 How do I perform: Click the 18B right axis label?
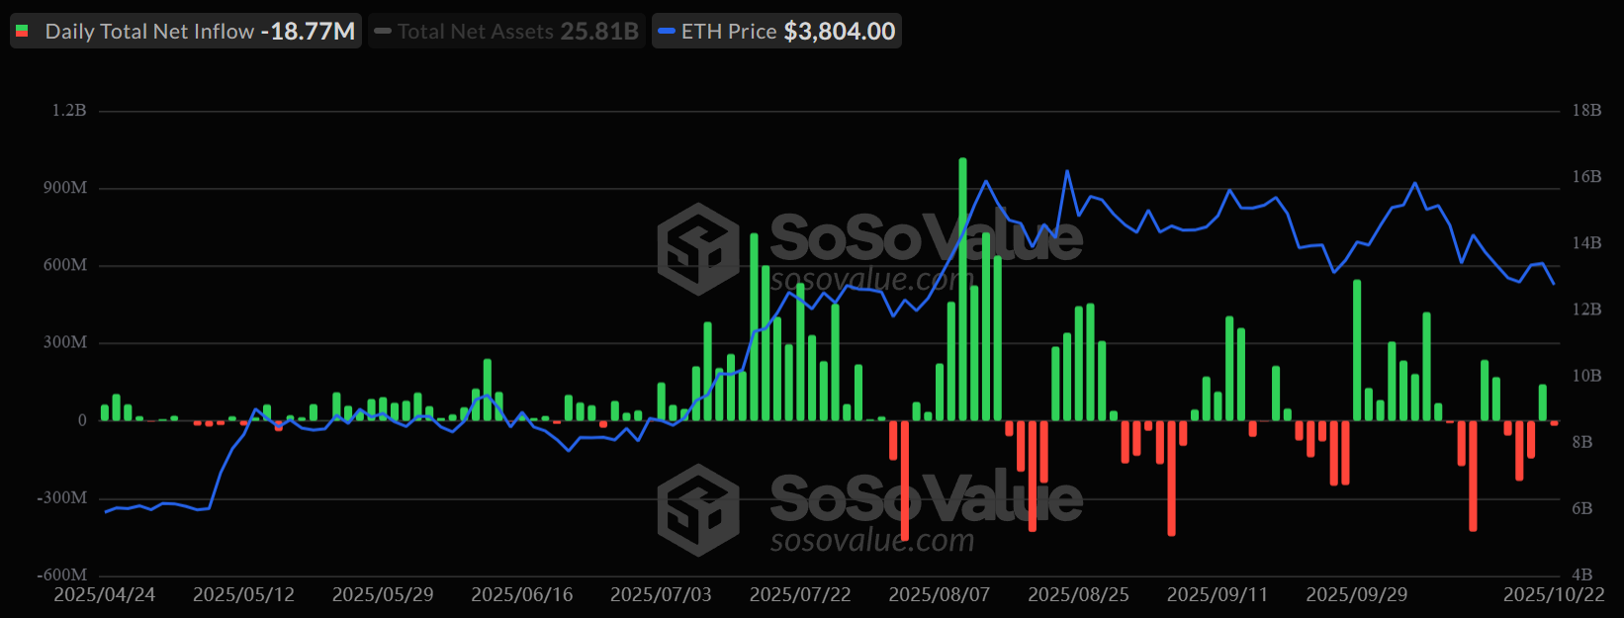point(1586,111)
